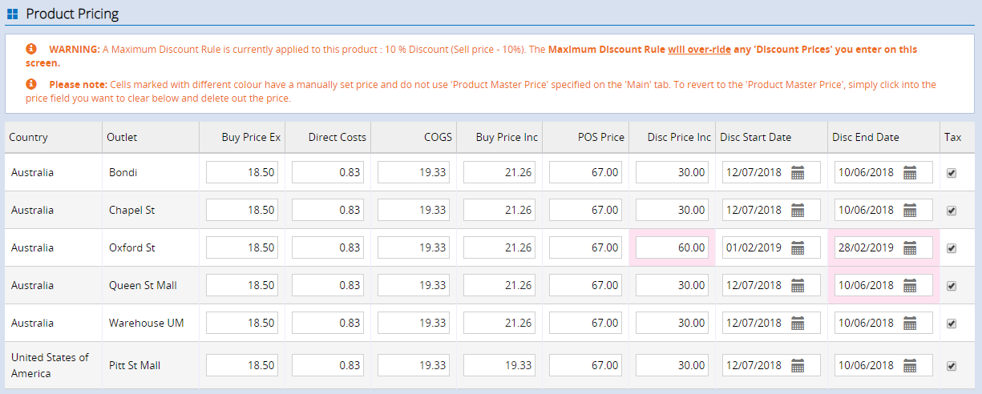Viewport: 982px width, 394px height.
Task: Open calendar for Chapel St discount start date
Action: (798, 210)
